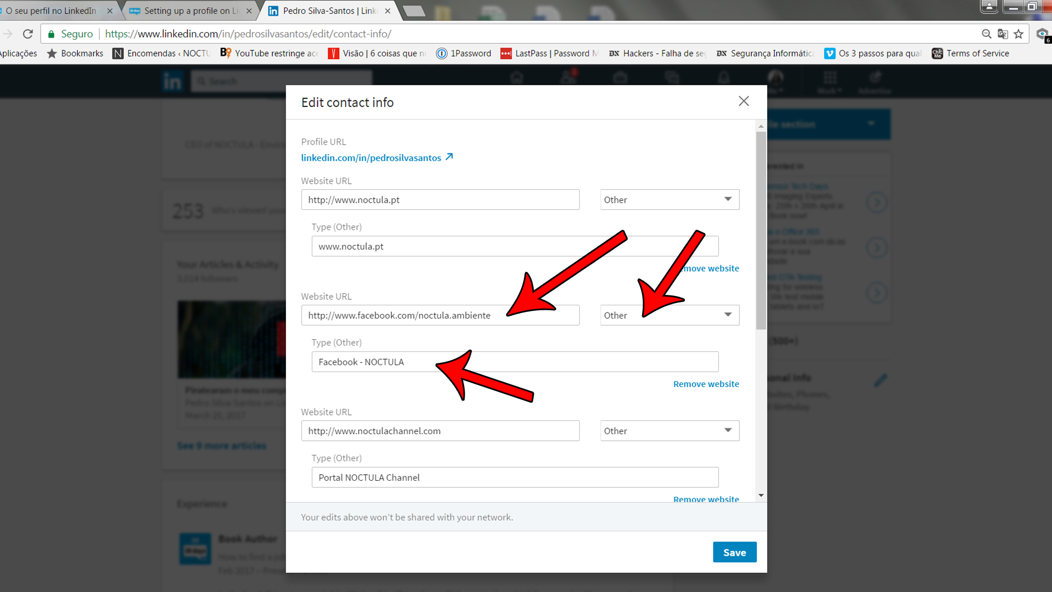Click the Advertise icon in LinkedIn navbar

click(875, 81)
